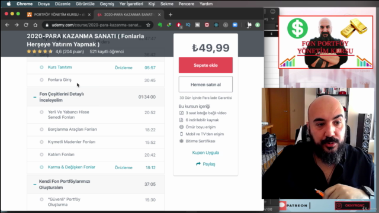The width and height of the screenshot is (379, 213).
Task: Open the green profile avatar icon
Action: [x=258, y=25]
